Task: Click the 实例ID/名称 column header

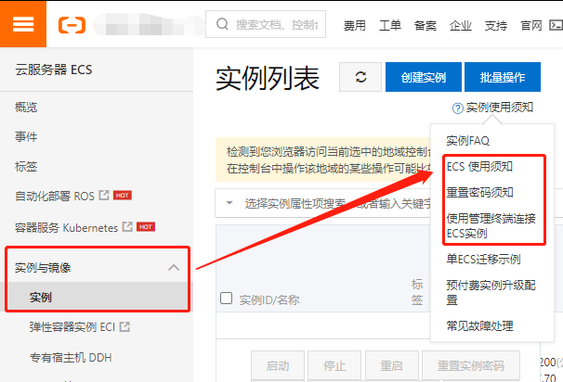Action: tap(269, 299)
